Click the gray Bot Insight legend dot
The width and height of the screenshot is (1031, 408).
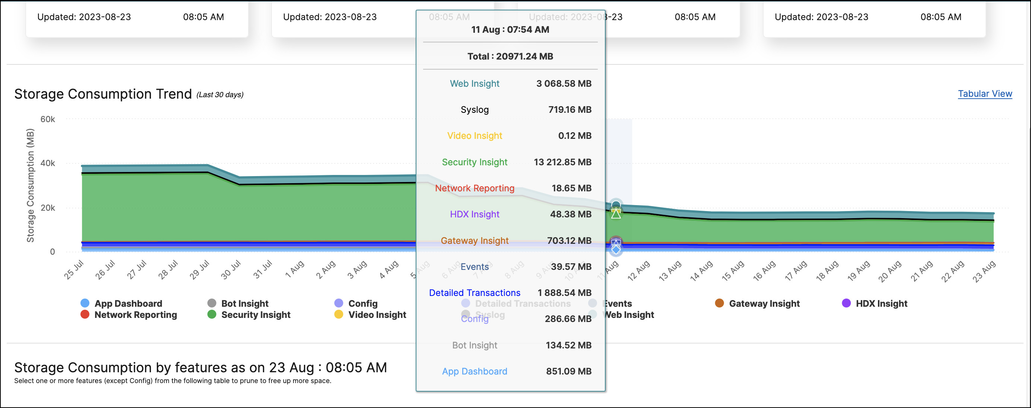click(212, 303)
